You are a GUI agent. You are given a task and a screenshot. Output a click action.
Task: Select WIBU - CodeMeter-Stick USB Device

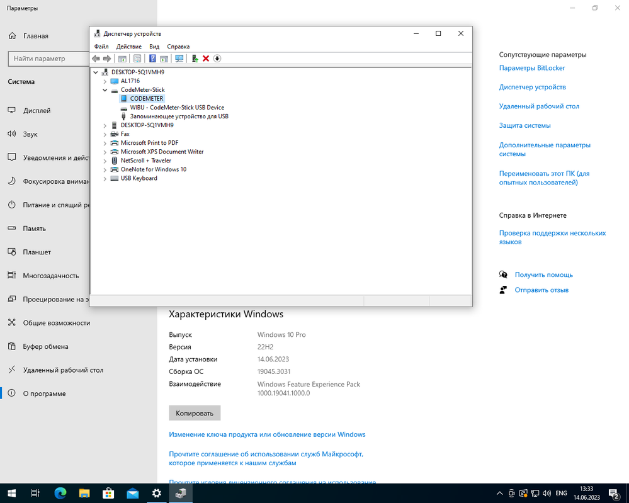177,108
